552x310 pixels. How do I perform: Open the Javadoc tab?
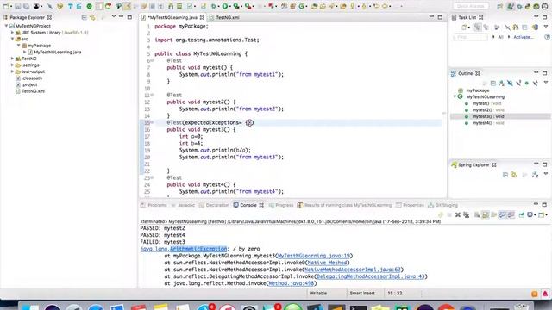(x=183, y=205)
